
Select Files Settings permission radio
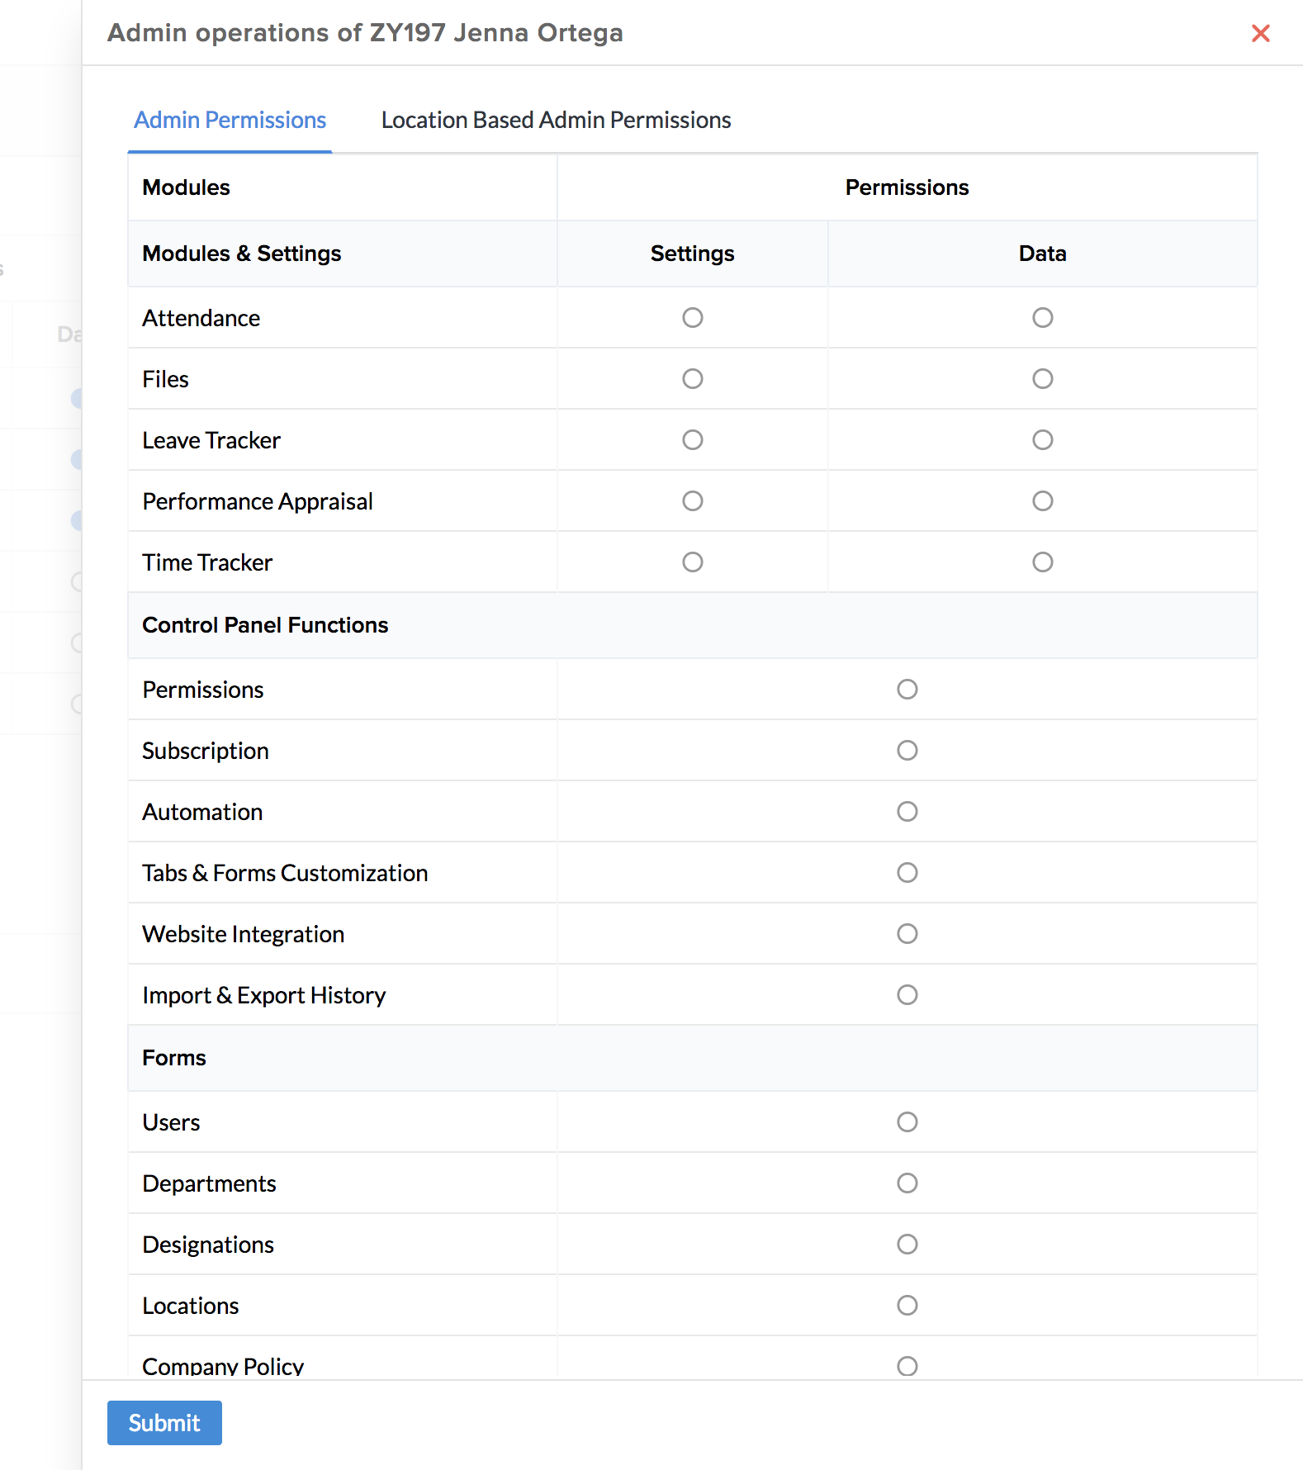click(693, 379)
